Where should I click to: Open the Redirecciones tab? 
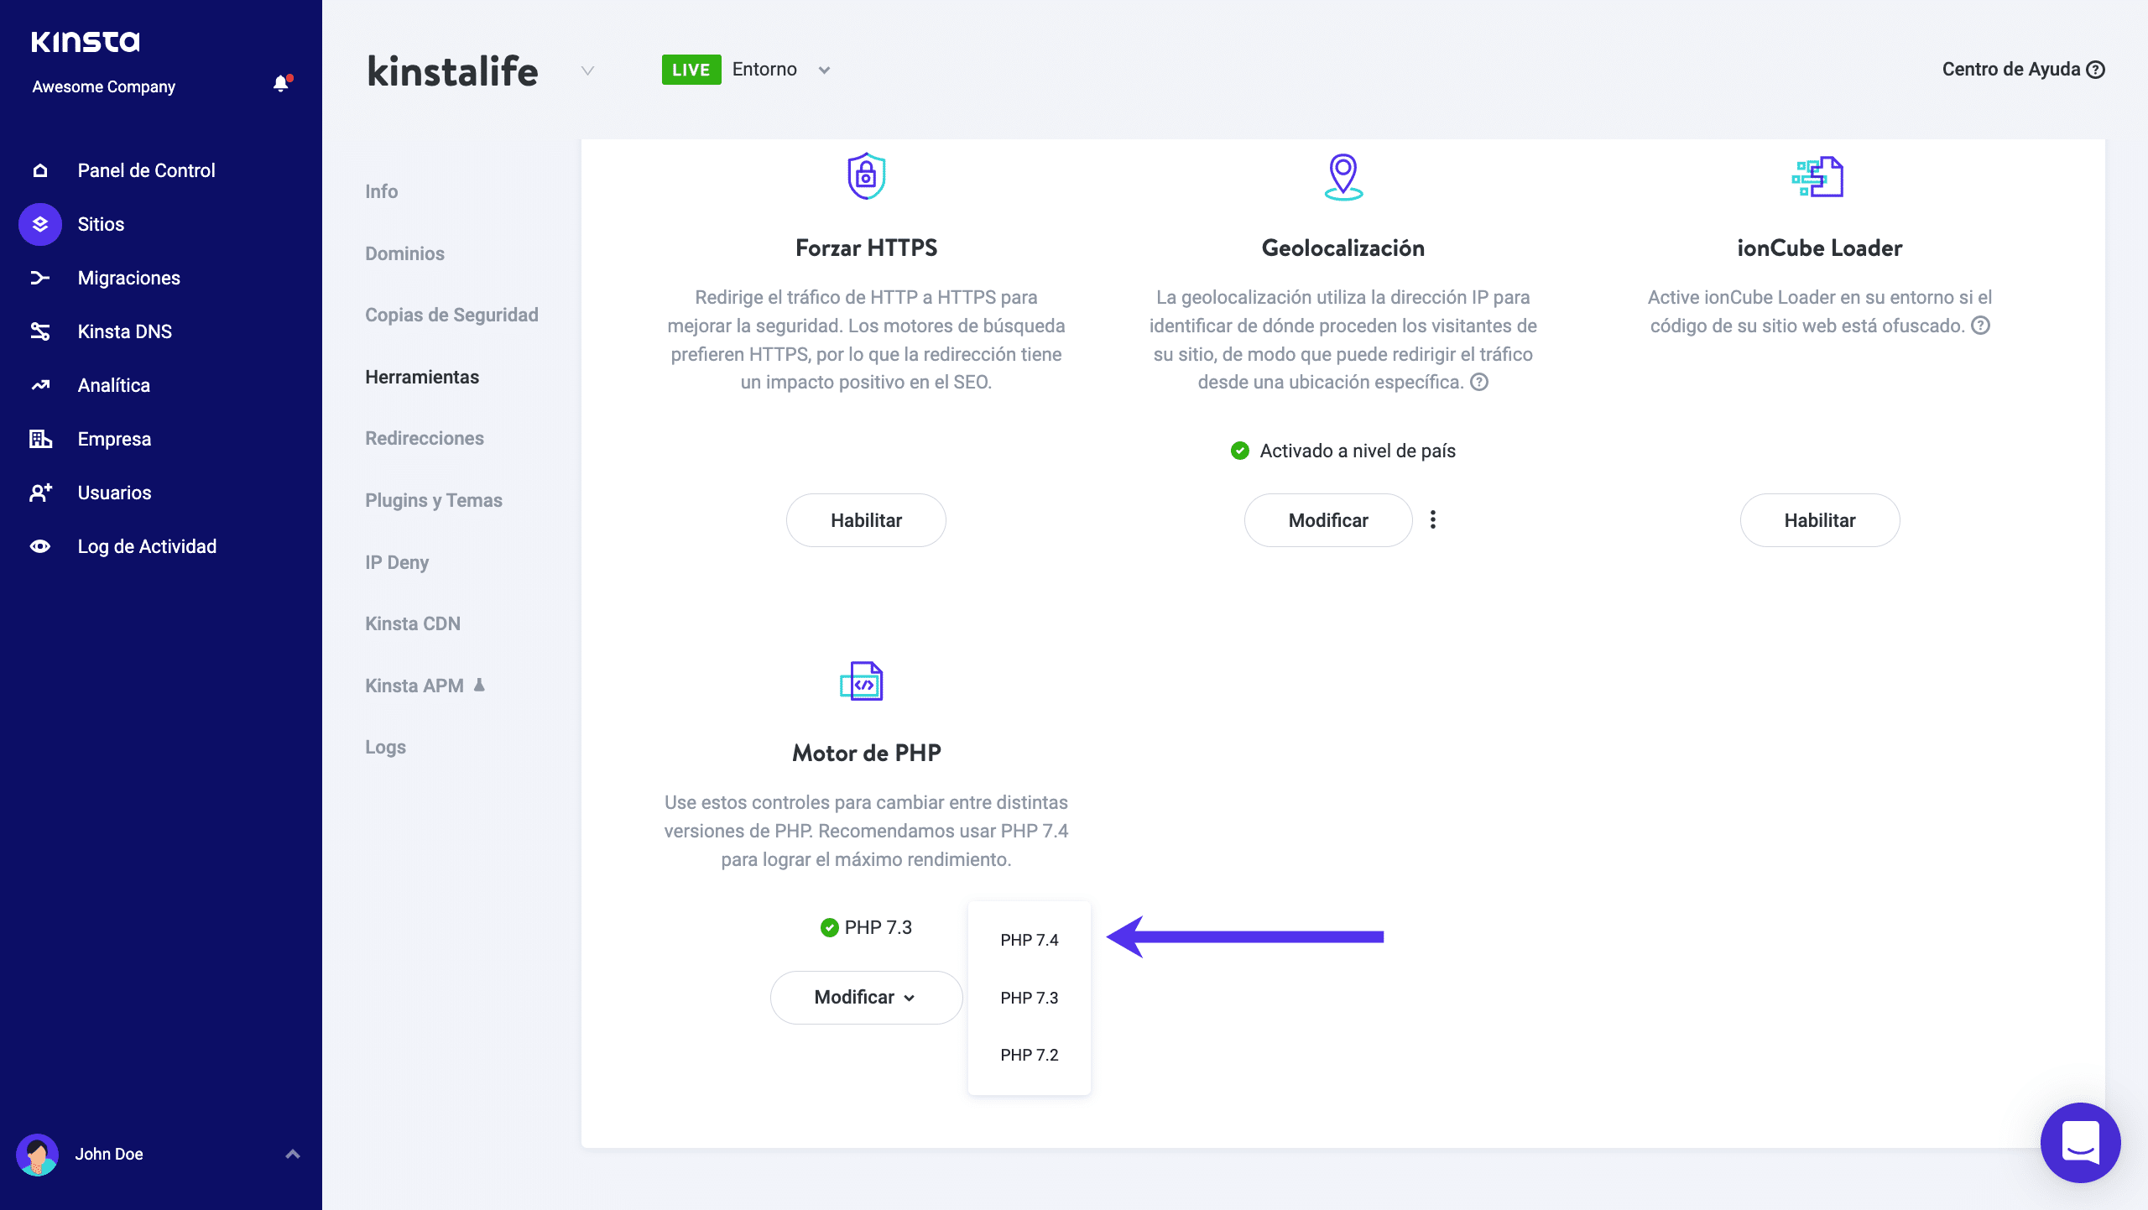[x=425, y=438]
